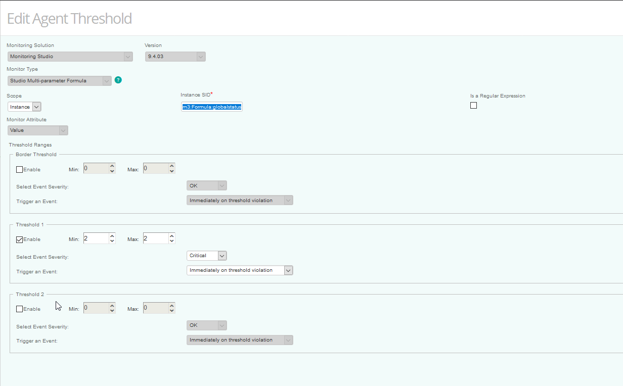Open Border Threshold Trigger an Event dropdown
This screenshot has width=623, height=386.
pyautogui.click(x=240, y=201)
